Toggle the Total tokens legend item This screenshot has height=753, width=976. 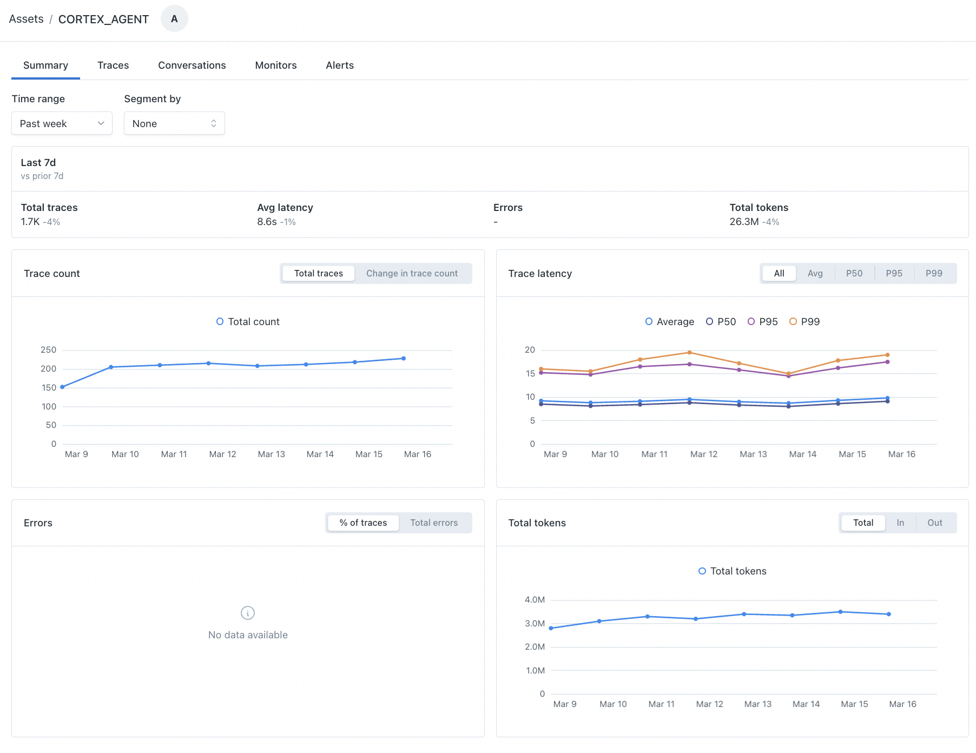[x=733, y=571]
